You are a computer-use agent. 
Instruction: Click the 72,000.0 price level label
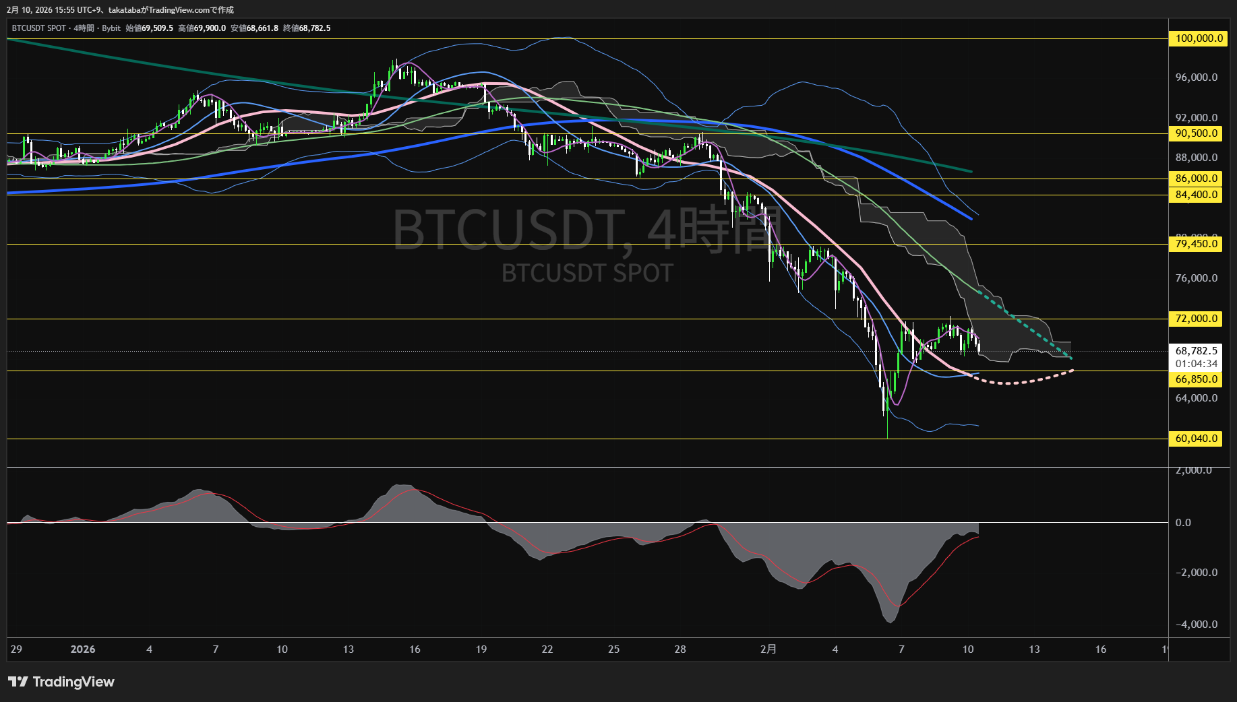coord(1195,319)
